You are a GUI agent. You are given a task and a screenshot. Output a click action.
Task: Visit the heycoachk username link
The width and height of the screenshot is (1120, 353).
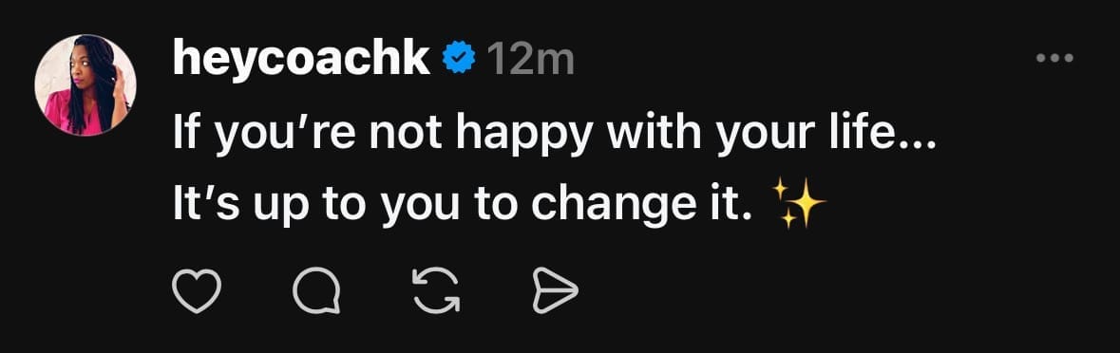click(x=301, y=59)
